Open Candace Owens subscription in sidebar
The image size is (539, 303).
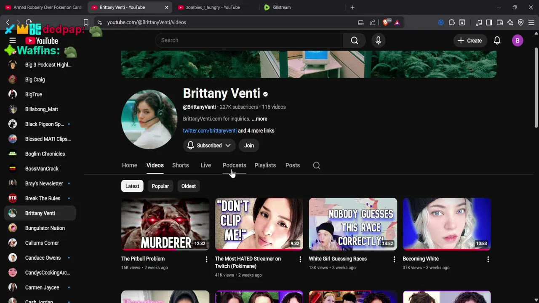(x=40, y=258)
